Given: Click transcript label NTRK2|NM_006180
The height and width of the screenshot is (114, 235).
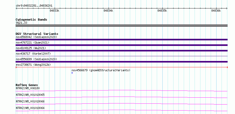Looking at the screenshot, I should [28, 88].
